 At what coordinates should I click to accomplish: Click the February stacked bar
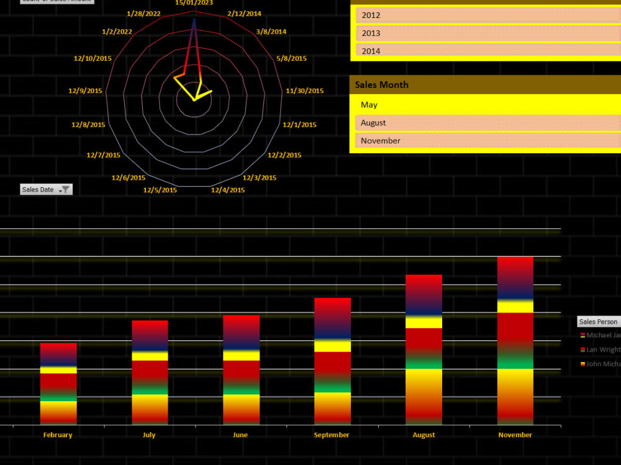point(58,384)
